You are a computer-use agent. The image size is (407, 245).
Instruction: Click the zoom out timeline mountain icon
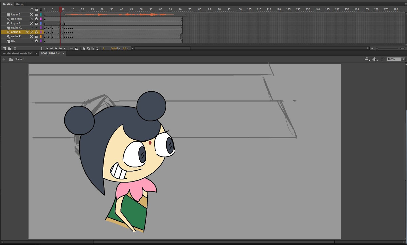(372, 48)
